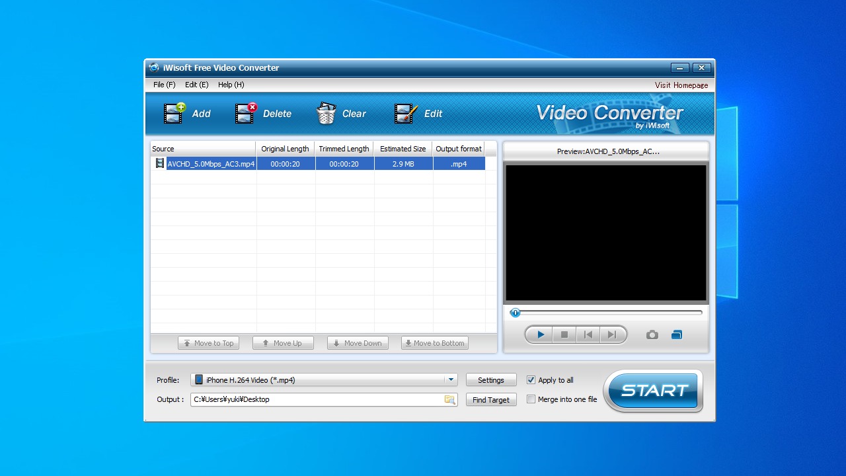
Task: Close the iWisoft Free Video Converter window
Action: click(702, 68)
